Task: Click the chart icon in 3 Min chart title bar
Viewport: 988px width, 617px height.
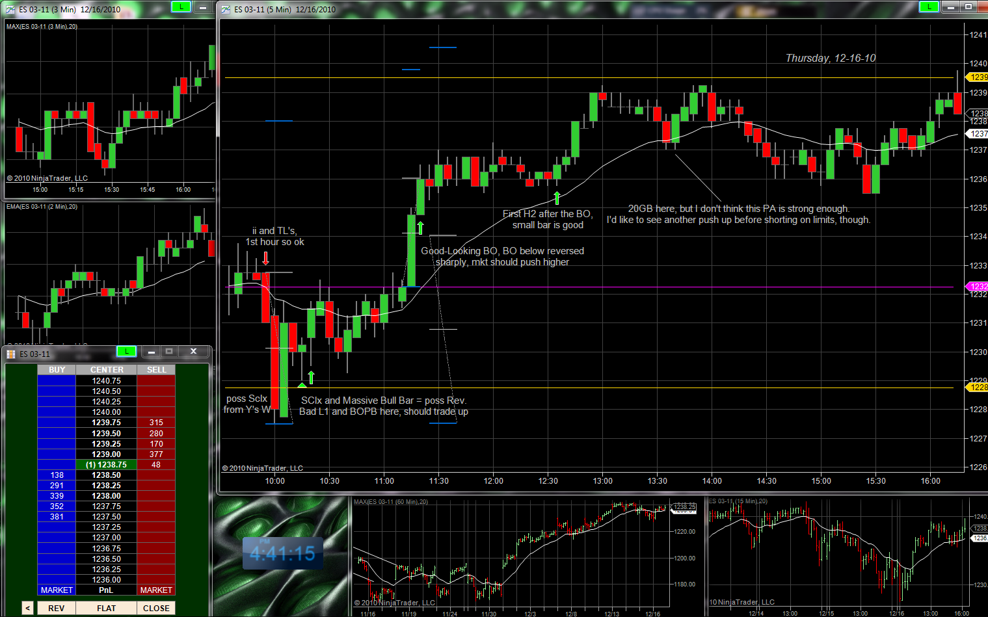Action: [x=10, y=9]
